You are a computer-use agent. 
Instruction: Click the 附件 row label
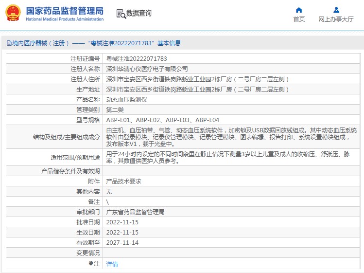tap(94, 182)
